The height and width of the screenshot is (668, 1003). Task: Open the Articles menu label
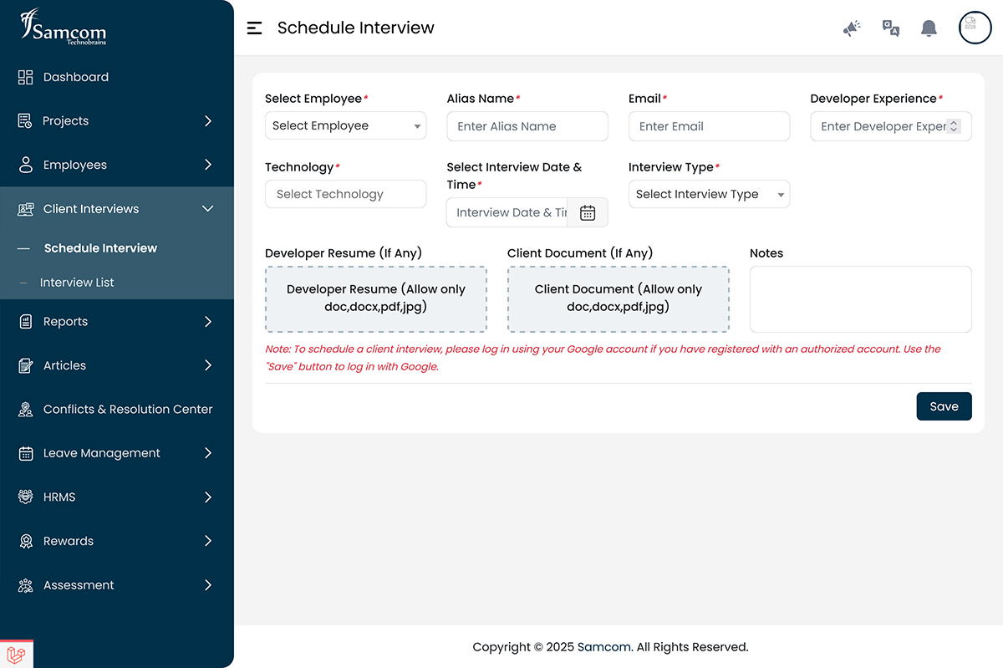(x=64, y=365)
